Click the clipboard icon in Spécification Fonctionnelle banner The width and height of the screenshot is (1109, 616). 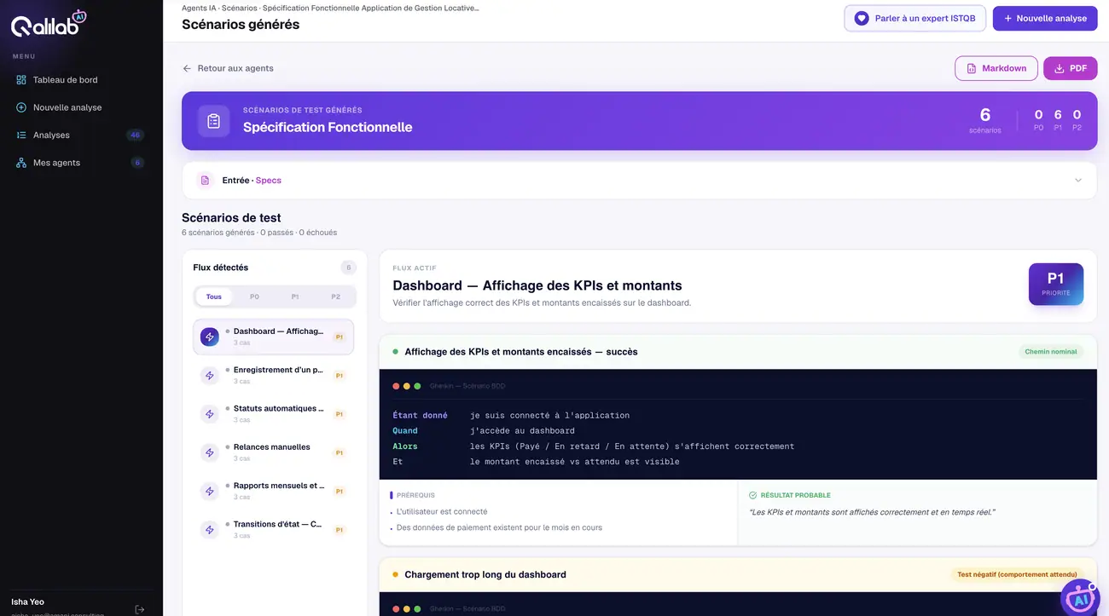[214, 121]
